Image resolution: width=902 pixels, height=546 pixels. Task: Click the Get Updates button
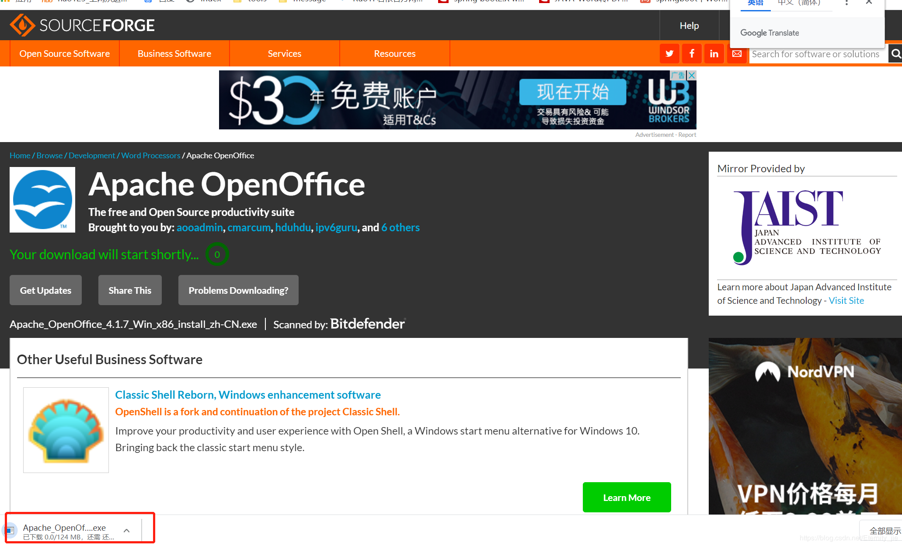45,290
